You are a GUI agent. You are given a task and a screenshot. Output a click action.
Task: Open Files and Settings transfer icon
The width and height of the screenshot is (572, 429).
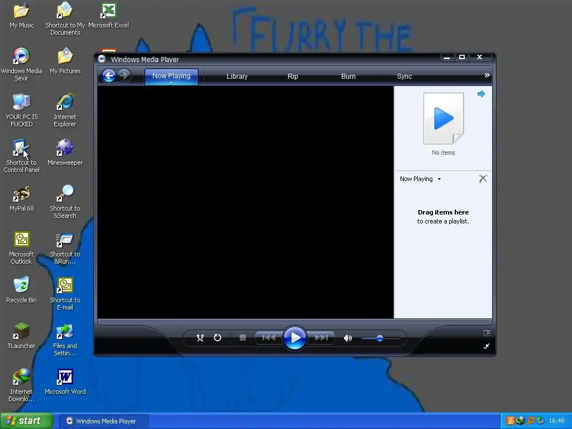click(x=65, y=339)
